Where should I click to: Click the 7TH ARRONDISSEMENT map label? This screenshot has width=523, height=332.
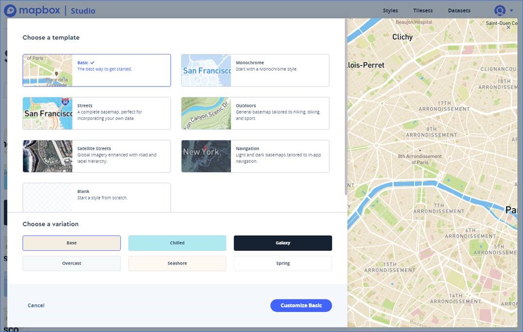439,209
